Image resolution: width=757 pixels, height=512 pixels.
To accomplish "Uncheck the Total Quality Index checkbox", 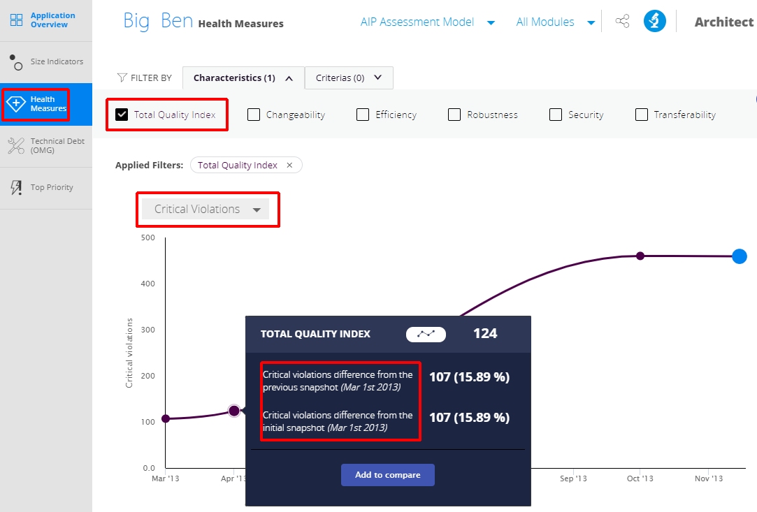I will [122, 115].
